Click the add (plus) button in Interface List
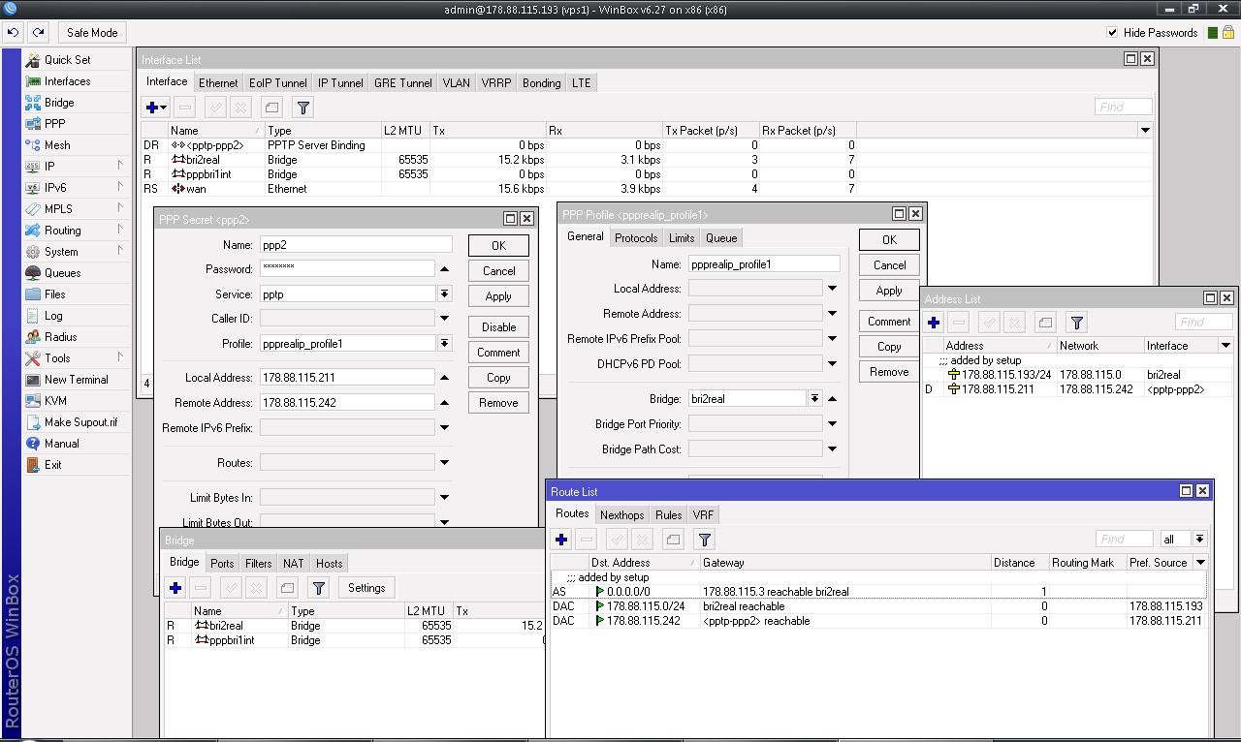This screenshot has width=1241, height=742. (156, 108)
